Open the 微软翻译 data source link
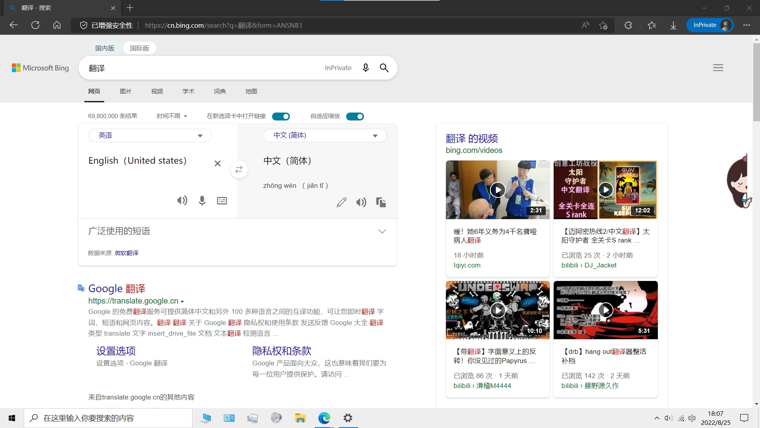Viewport: 760px width, 428px height. (127, 253)
